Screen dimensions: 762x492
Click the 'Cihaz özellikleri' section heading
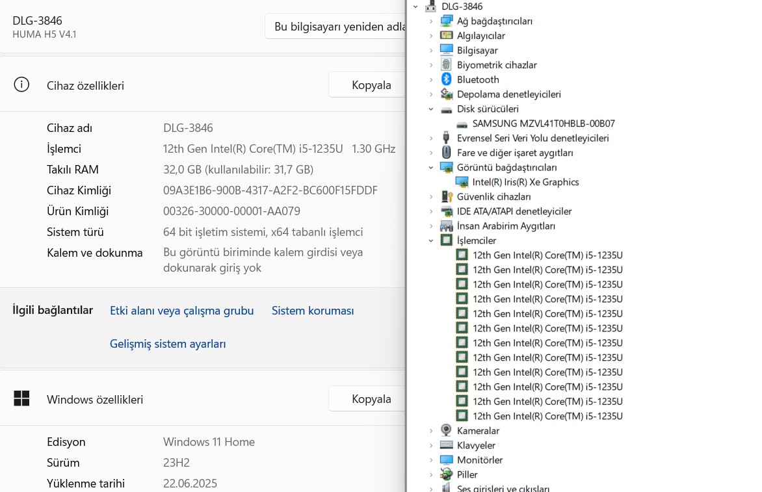tap(86, 86)
